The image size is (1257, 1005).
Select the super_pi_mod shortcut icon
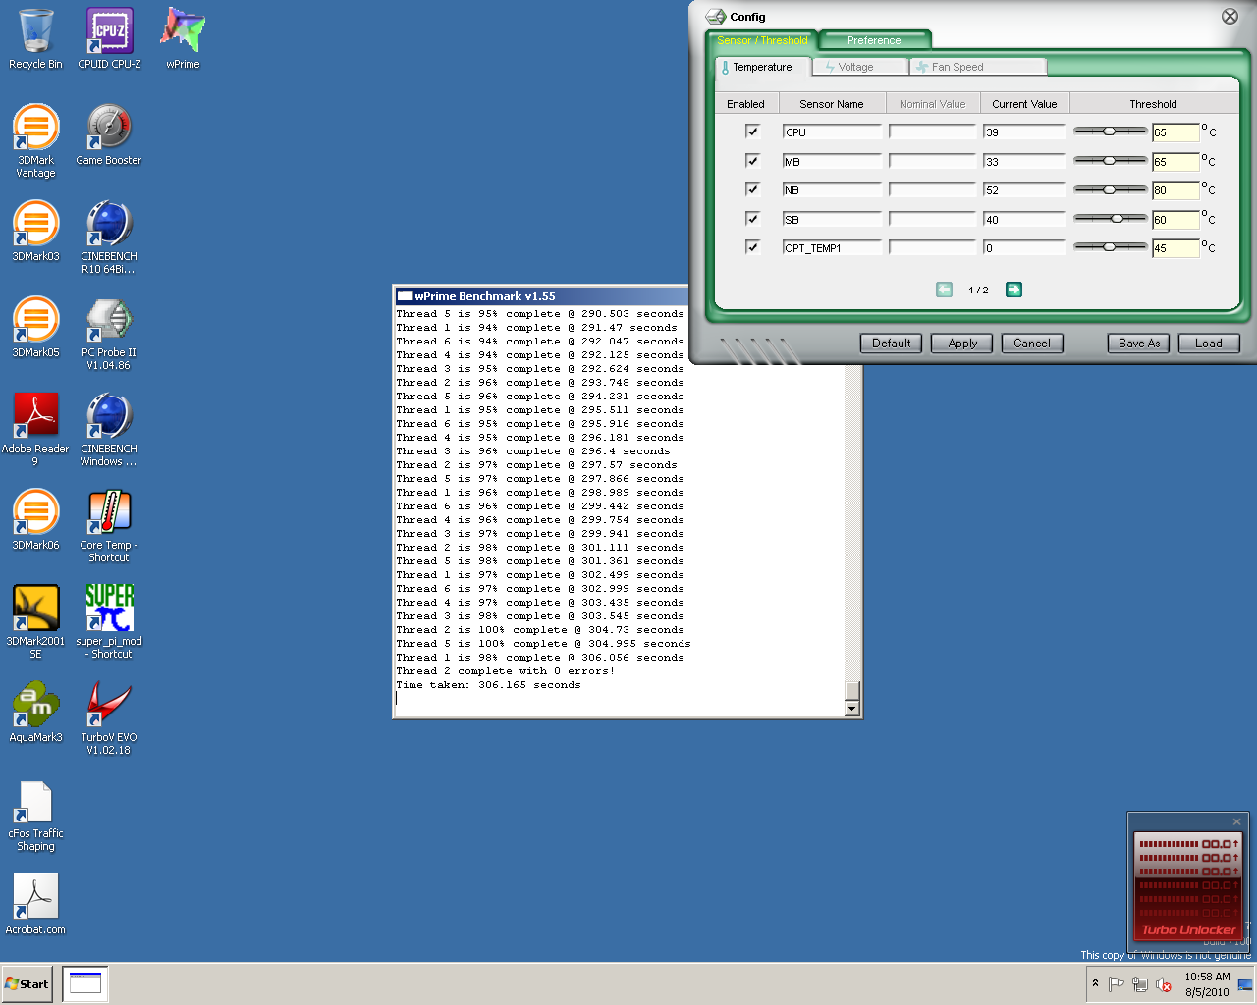click(x=109, y=622)
